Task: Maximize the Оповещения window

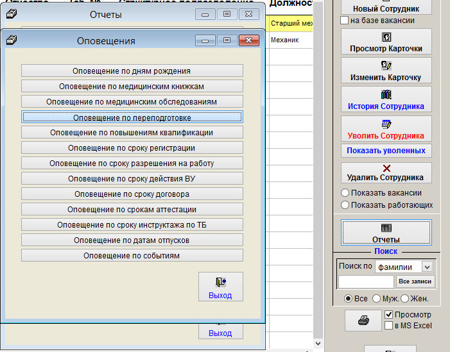Action: click(x=227, y=40)
